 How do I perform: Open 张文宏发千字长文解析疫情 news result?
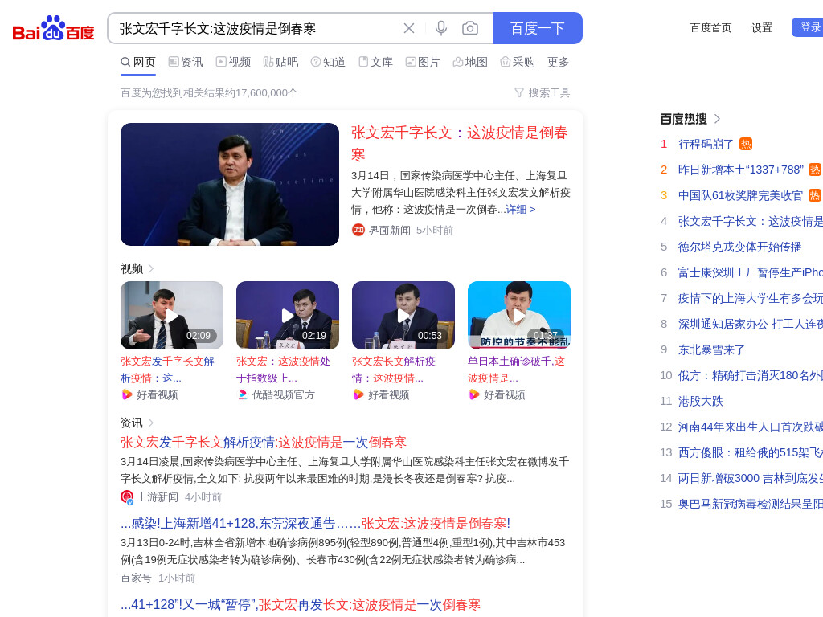264,443
